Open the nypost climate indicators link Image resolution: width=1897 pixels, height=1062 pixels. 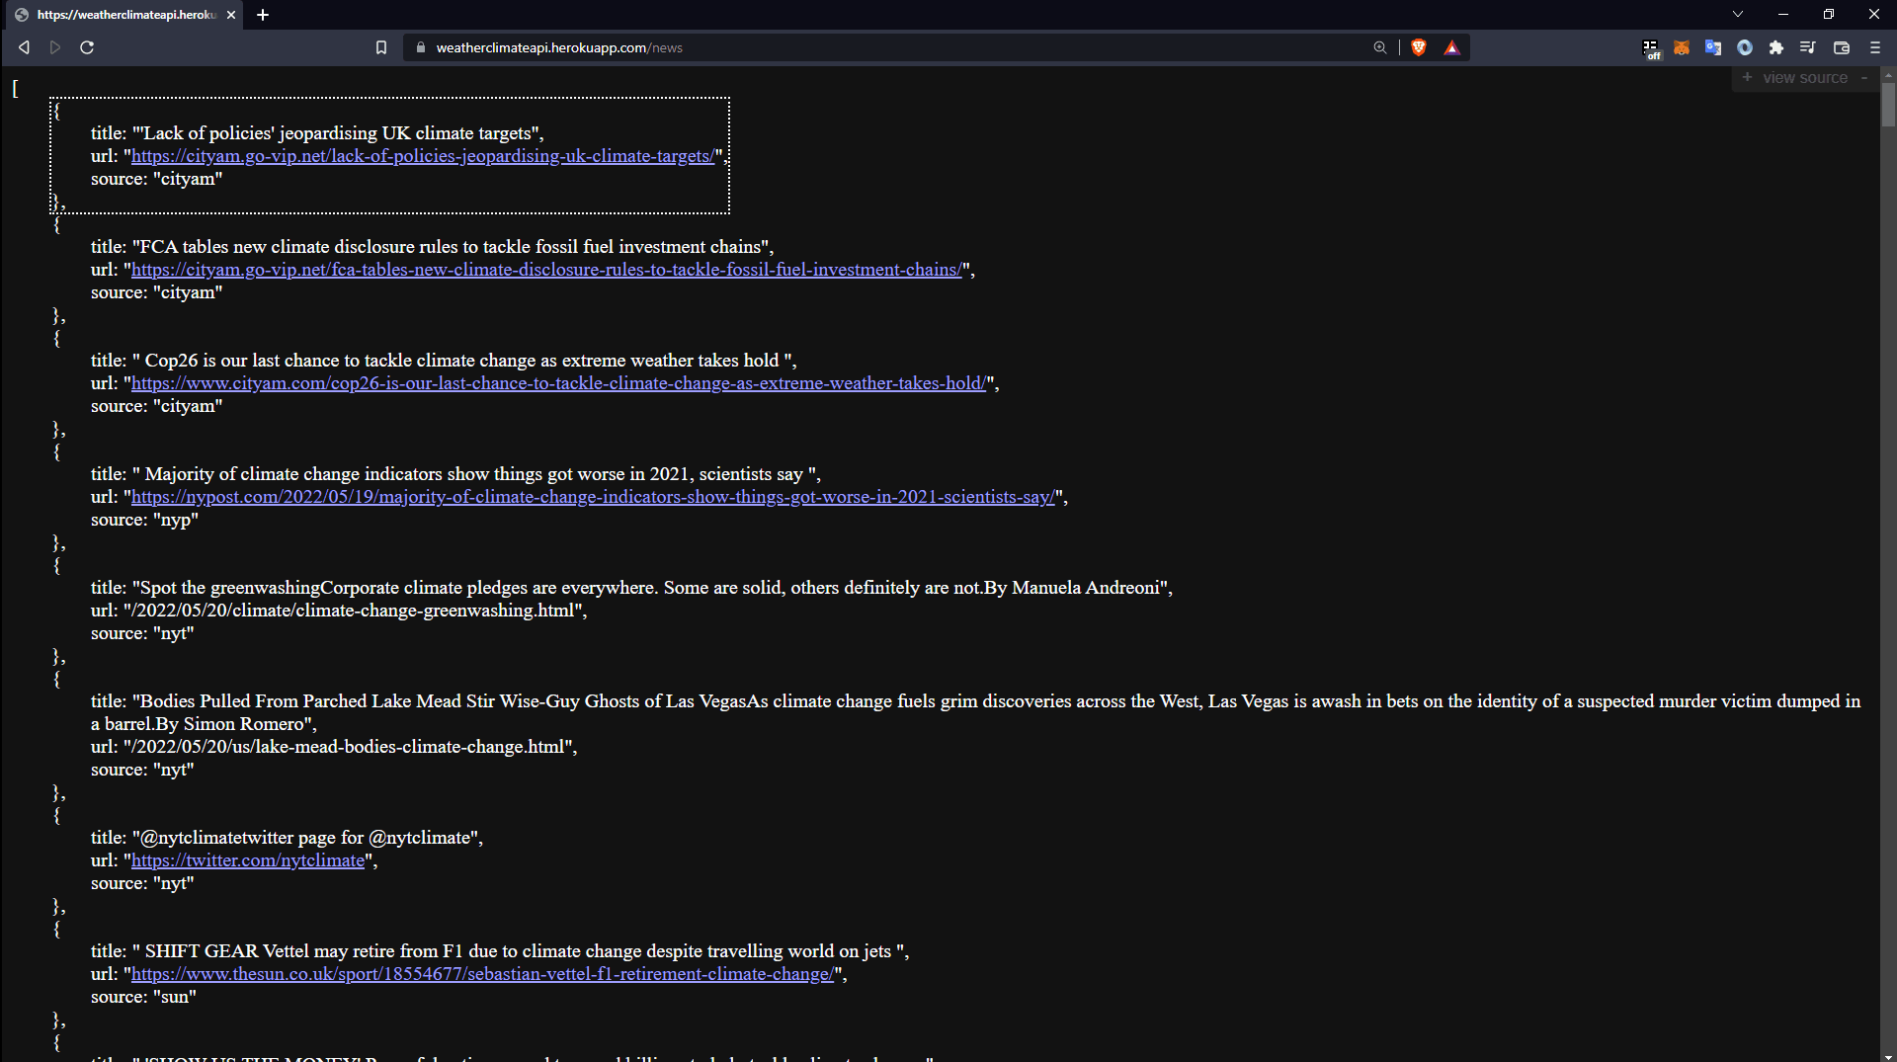pos(593,497)
